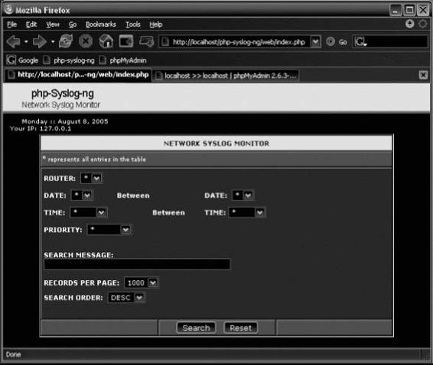This screenshot has height=365, width=433.
Task: Open the Google bookmark in bookmarks toolbar
Action: click(22, 60)
